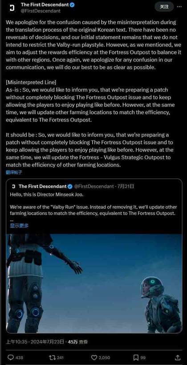The width and height of the screenshot is (187, 365).
Task: Open The First Descendant profile avatar
Action: pyautogui.click(x=12, y=8)
